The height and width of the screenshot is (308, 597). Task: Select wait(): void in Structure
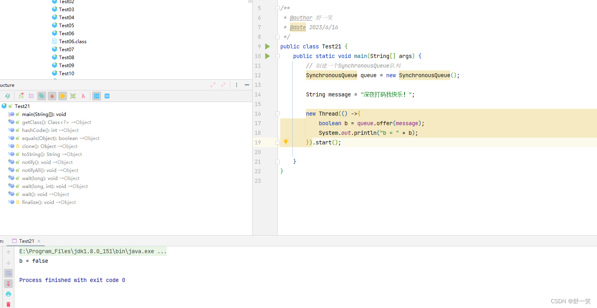click(45, 194)
